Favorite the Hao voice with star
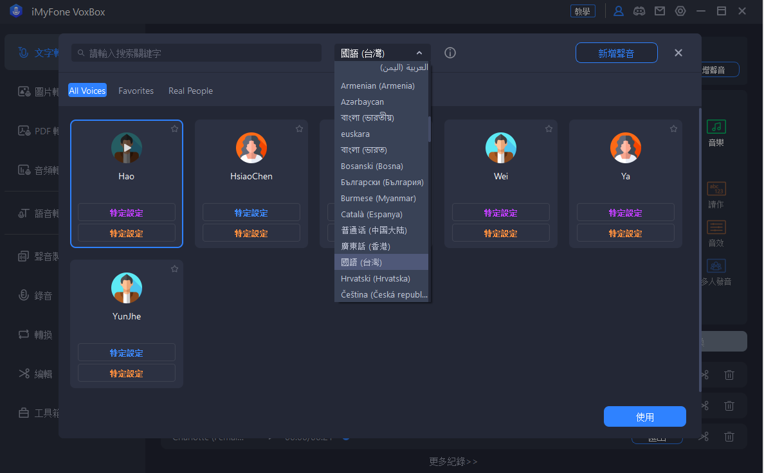The height and width of the screenshot is (473, 764). coord(174,129)
